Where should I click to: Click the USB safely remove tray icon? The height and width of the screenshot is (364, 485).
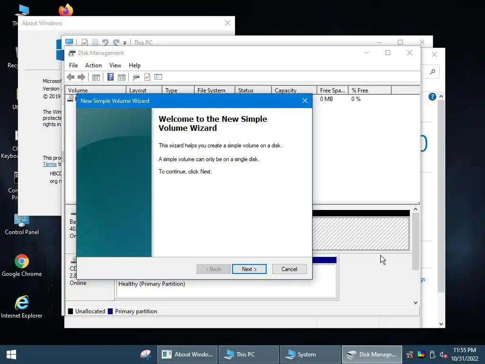(x=432, y=355)
